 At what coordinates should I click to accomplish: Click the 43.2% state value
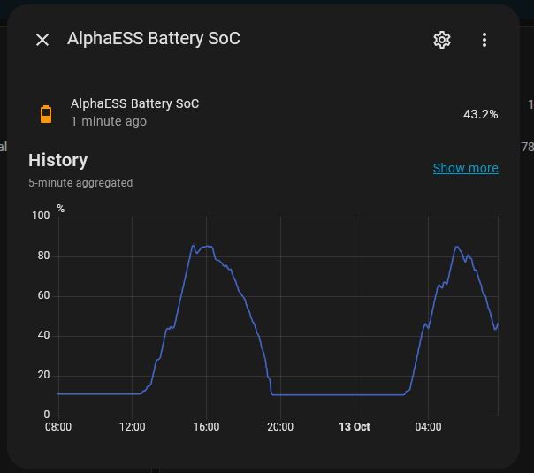[480, 114]
